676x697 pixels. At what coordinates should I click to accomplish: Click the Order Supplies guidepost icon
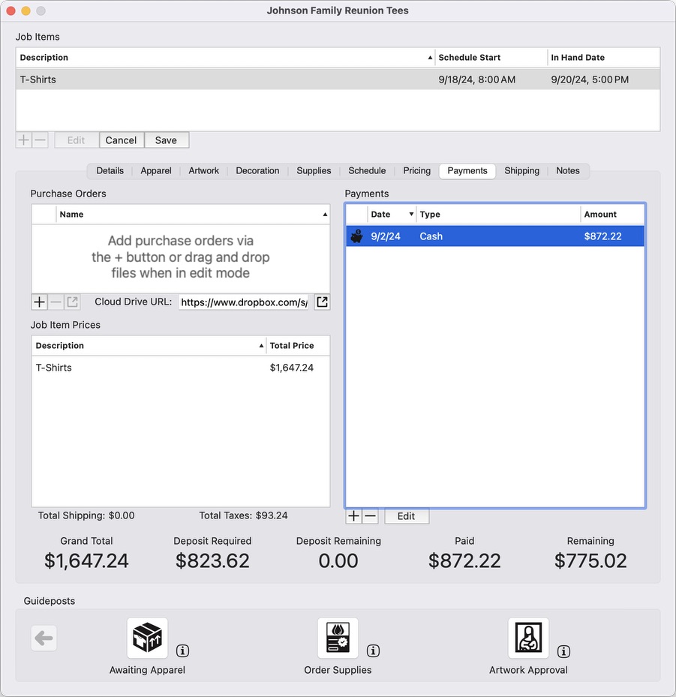click(x=338, y=638)
